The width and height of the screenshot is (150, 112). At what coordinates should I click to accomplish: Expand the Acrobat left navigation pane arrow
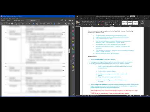tap(1, 61)
